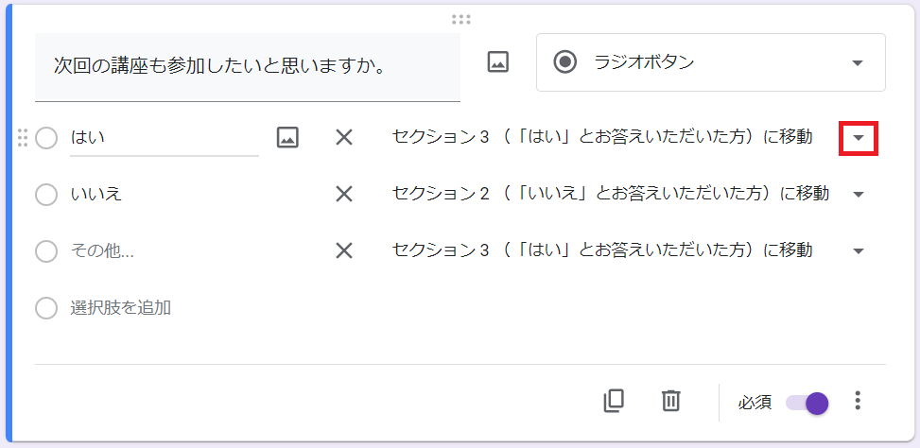Open section dropdown arrow for いいえ
The image size is (920, 448).
859,195
